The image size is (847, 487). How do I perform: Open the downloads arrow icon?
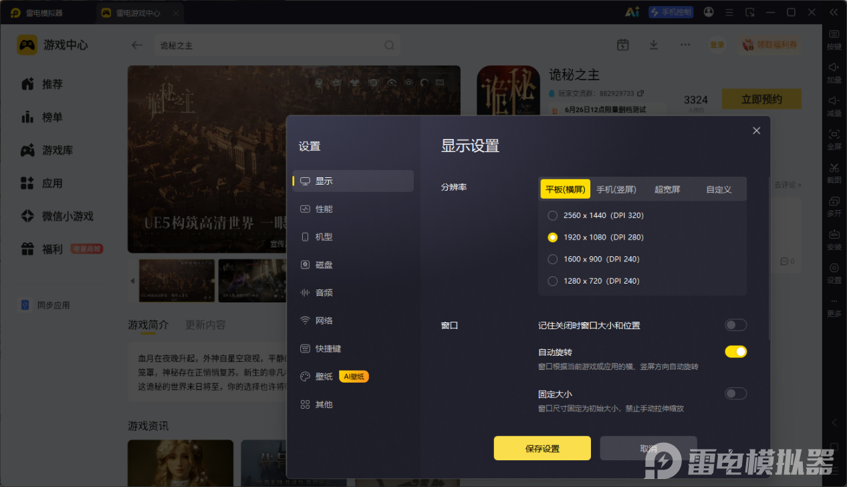(x=654, y=45)
